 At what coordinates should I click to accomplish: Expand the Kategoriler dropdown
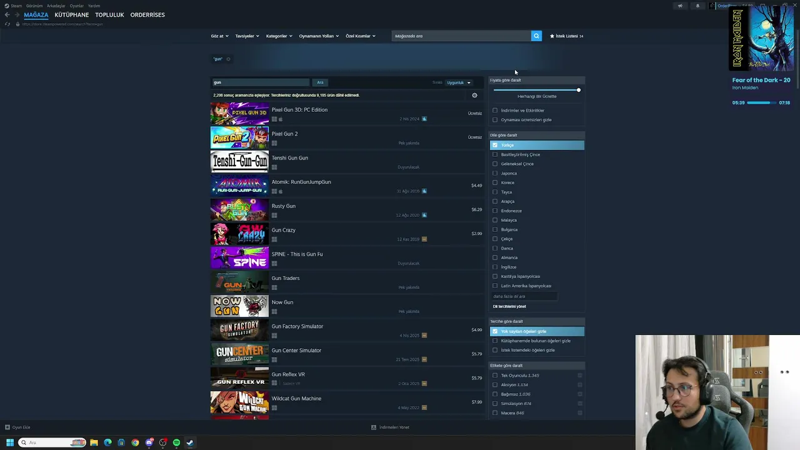pos(279,36)
